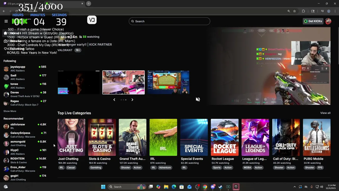339x191 pixels.
Task: Open the browser extensions puzzle icon
Action: click(x=304, y=11)
